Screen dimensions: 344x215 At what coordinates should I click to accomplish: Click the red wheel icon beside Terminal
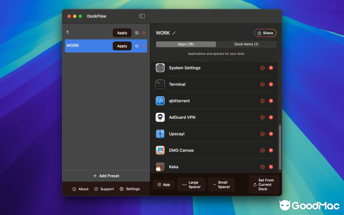point(262,84)
